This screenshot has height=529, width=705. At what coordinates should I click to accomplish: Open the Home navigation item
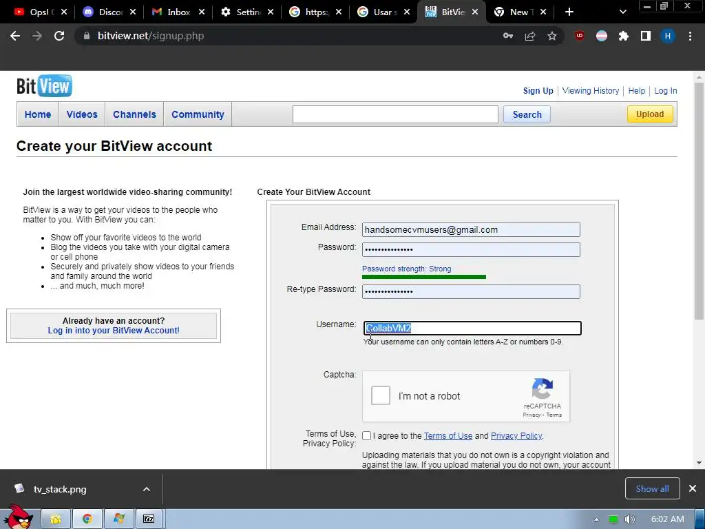[x=38, y=114]
